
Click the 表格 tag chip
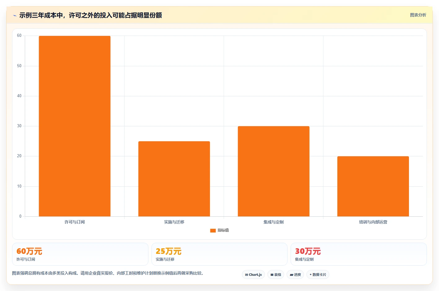276,275
